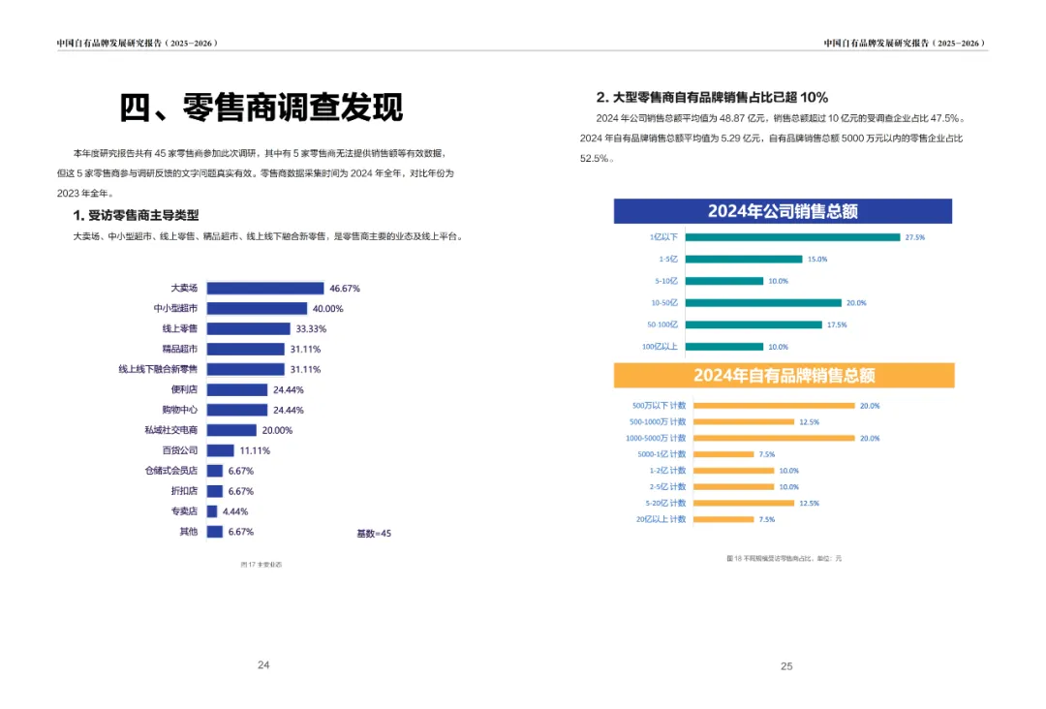The image size is (1046, 709).
Task: Click the 精品超市 label
Action: point(180,349)
